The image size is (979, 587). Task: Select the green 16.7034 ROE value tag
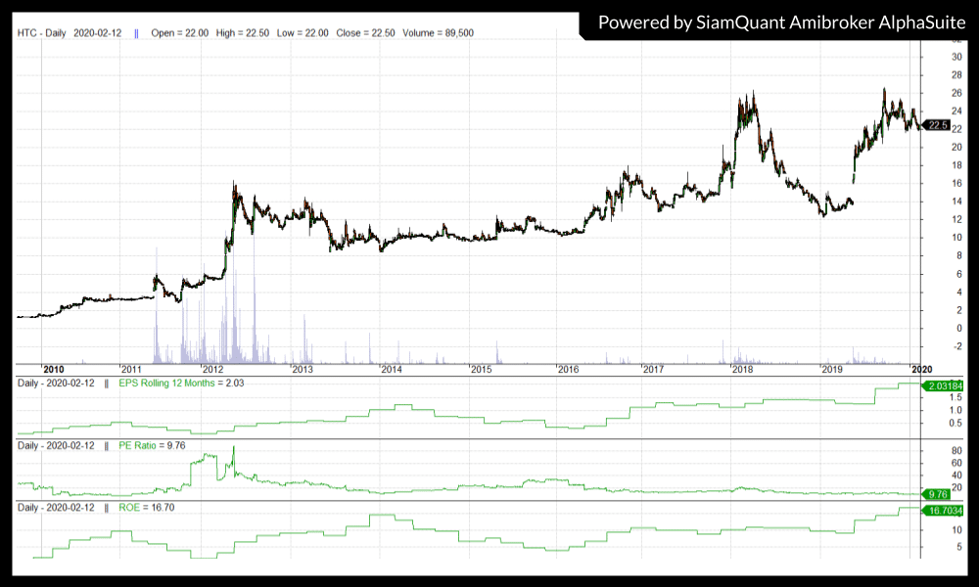pyautogui.click(x=944, y=510)
